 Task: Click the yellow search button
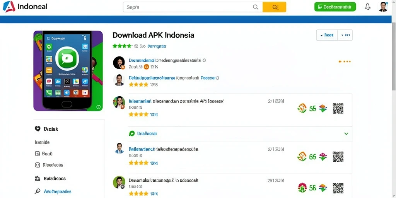[x=274, y=7]
